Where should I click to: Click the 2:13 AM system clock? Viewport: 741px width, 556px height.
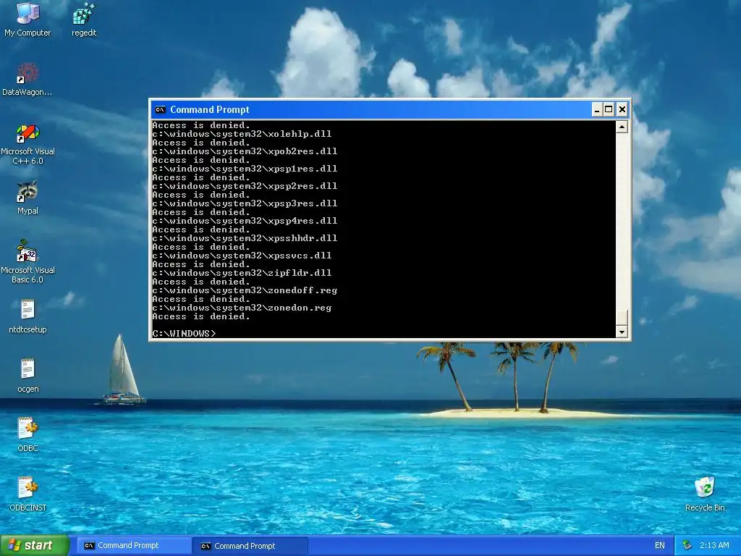[x=714, y=546]
